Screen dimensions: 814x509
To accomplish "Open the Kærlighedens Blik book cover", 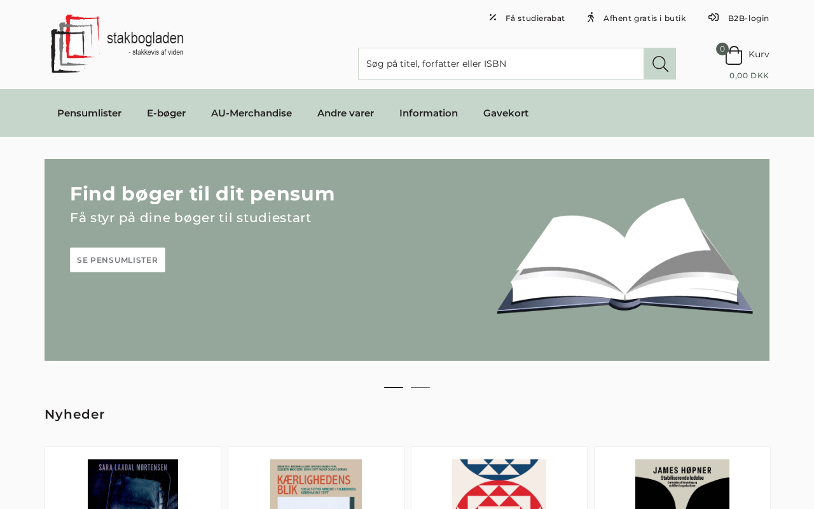I will pos(316,484).
